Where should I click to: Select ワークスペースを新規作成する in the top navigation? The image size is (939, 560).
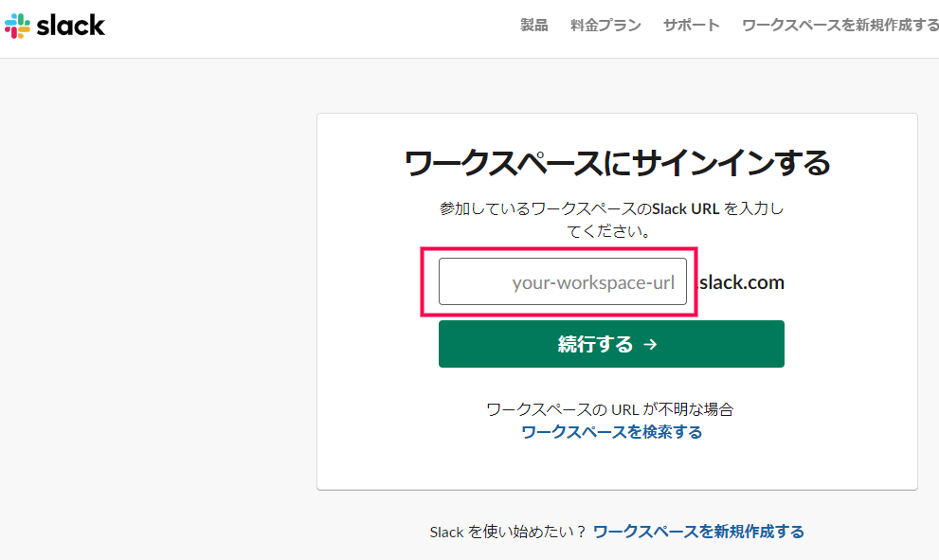(840, 26)
